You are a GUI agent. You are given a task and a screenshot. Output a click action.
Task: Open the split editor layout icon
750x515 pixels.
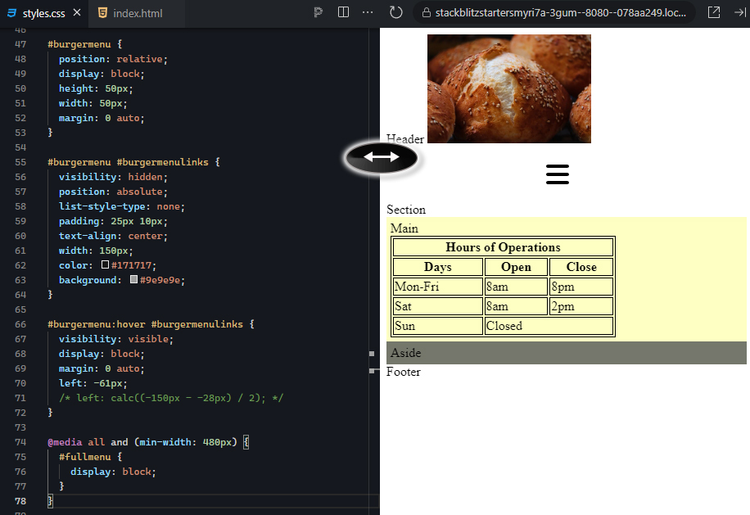pyautogui.click(x=342, y=12)
